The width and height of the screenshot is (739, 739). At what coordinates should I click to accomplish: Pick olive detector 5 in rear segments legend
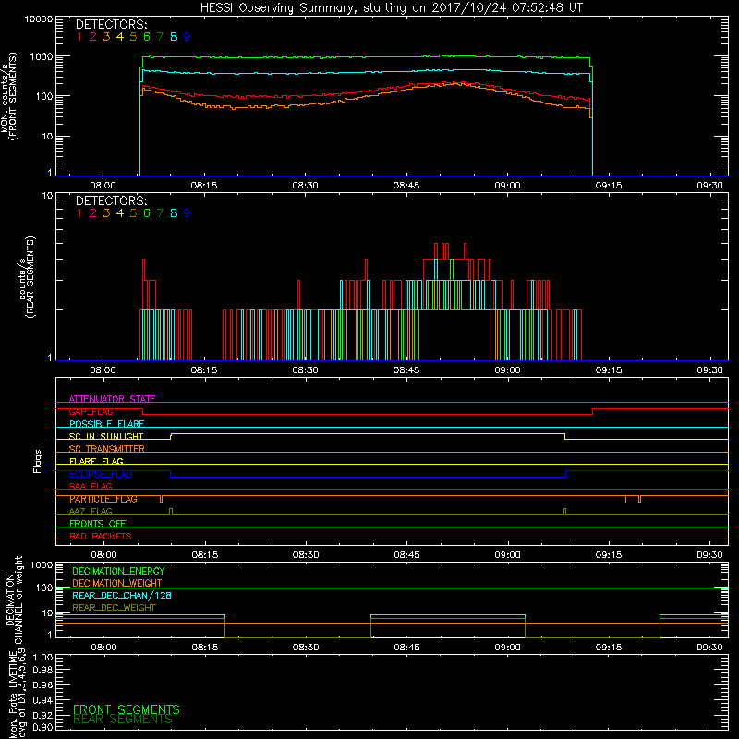click(x=133, y=213)
